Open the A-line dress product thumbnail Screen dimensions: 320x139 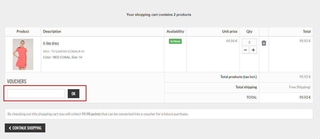[x=23, y=54]
